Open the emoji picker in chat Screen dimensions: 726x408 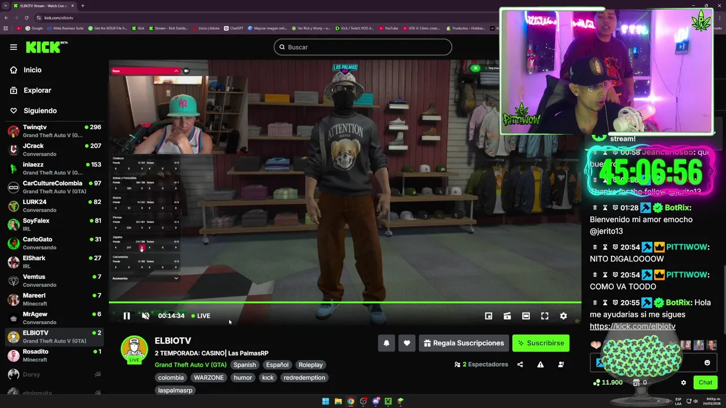707,363
